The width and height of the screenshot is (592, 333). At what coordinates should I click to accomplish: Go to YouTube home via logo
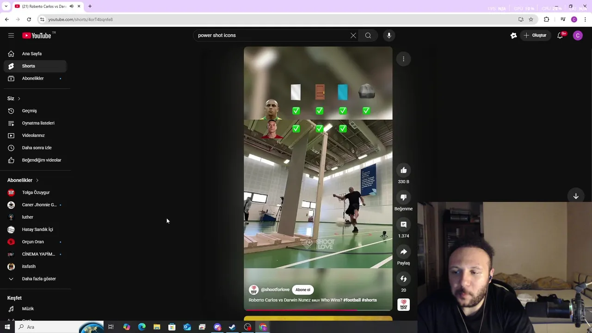coord(37,35)
